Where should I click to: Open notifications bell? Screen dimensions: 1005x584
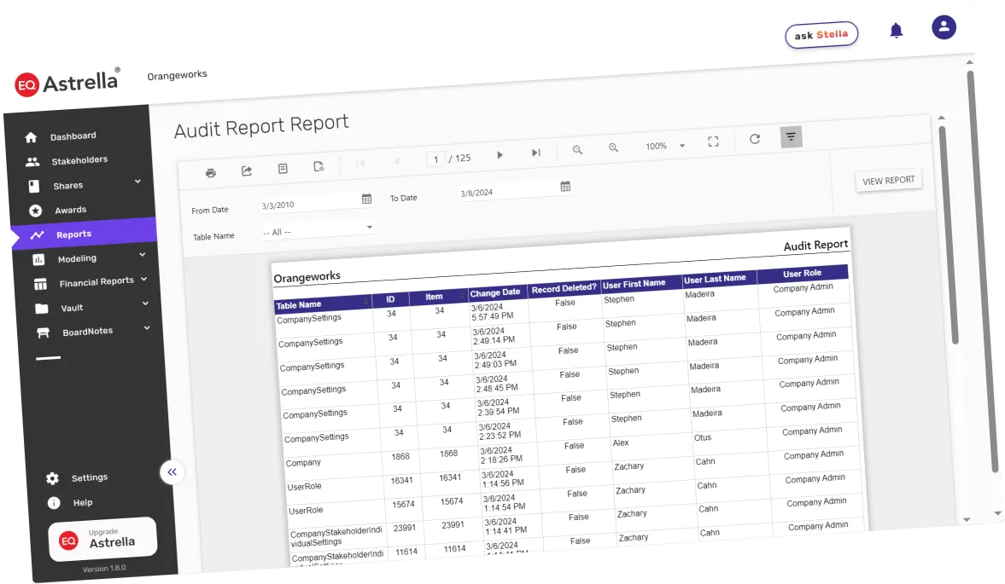(x=896, y=32)
